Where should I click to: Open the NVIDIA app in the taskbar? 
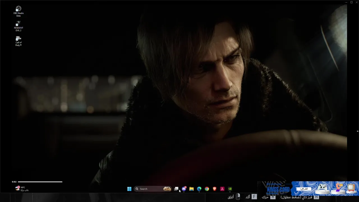[230, 189]
